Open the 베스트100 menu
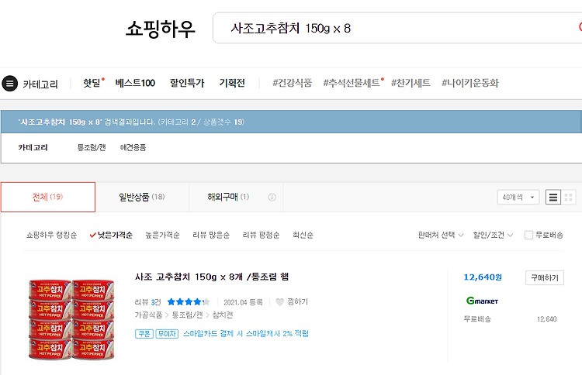Image resolution: width=582 pixels, height=375 pixels. [135, 83]
